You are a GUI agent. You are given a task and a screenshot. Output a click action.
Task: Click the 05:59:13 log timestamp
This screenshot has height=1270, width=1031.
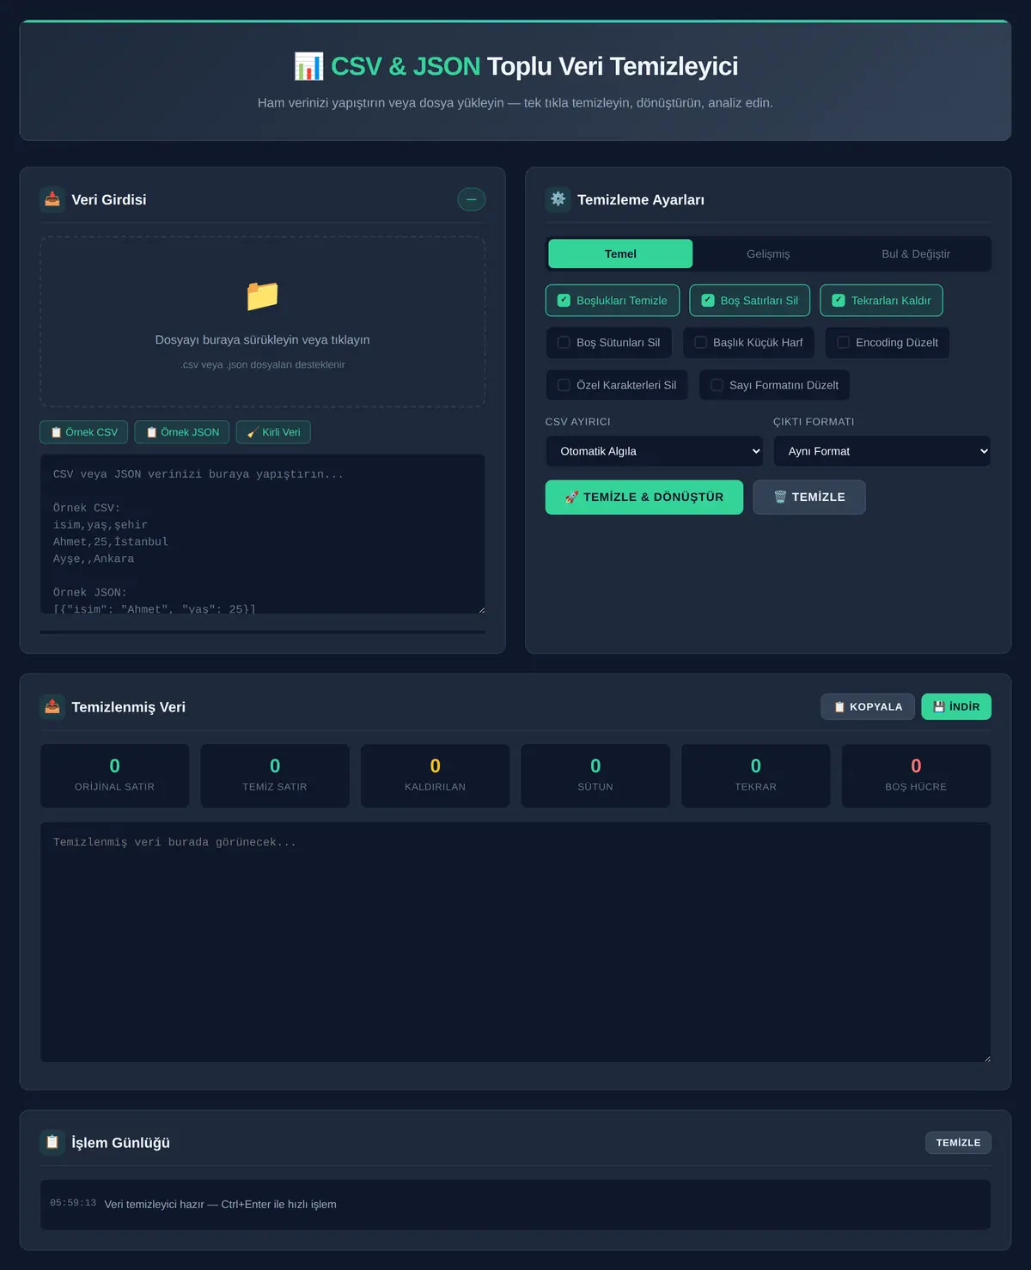[x=73, y=1203]
